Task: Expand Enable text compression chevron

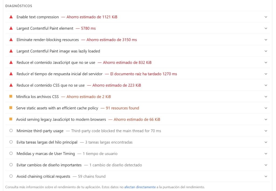Action: [x=266, y=17]
